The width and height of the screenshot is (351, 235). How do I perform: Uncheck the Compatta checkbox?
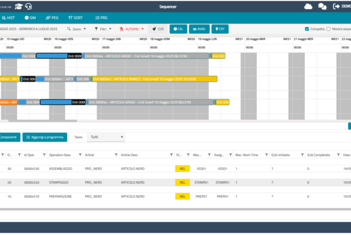click(307, 29)
